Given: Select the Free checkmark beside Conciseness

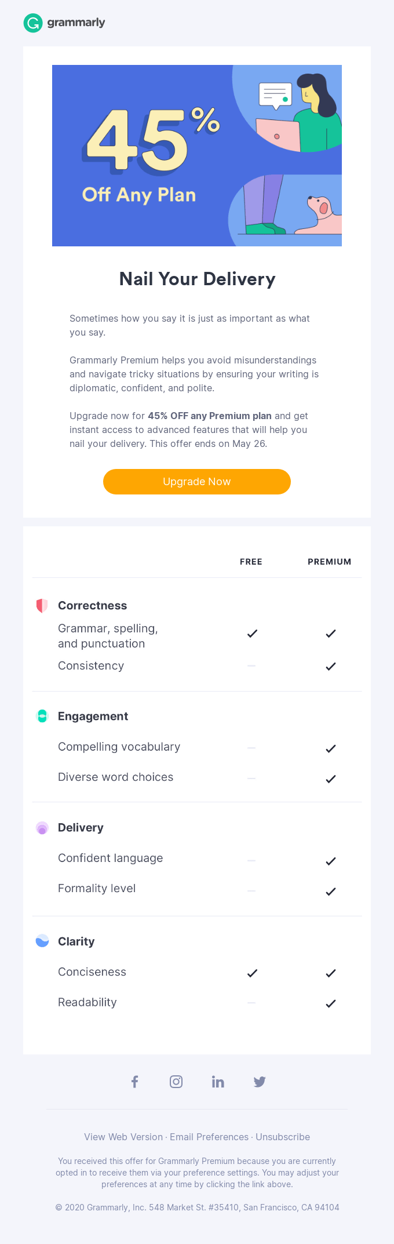Looking at the screenshot, I should point(251,973).
